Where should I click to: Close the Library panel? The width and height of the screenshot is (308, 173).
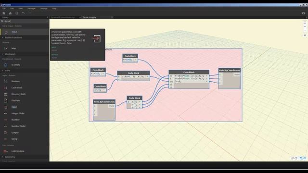click(x=47, y=17)
